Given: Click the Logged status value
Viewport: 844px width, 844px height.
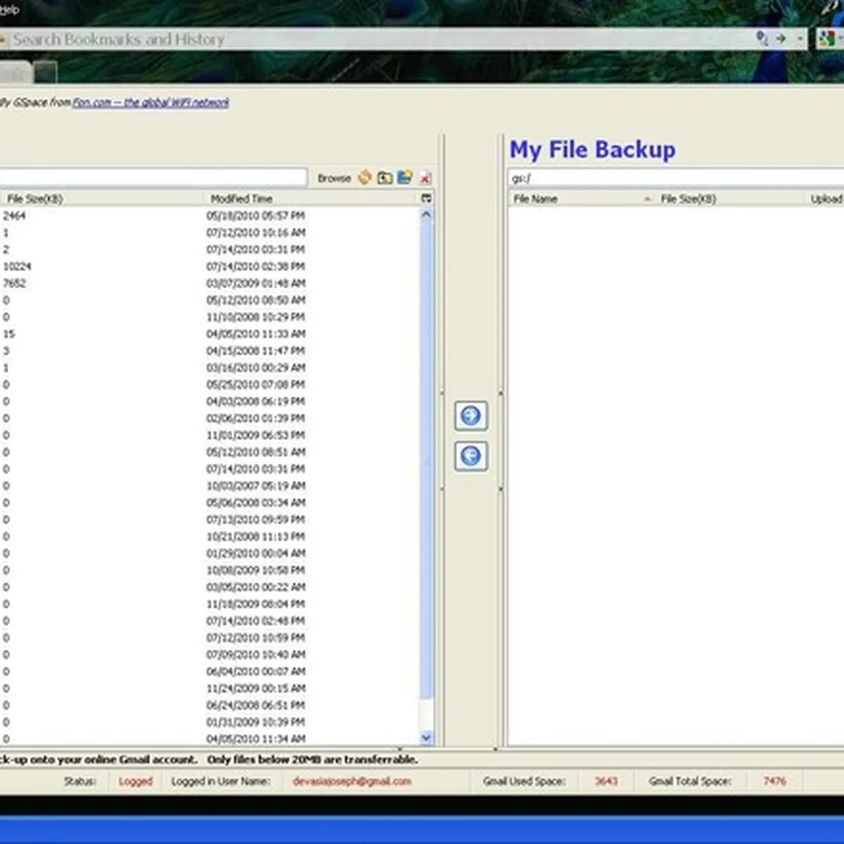Looking at the screenshot, I should click(135, 781).
